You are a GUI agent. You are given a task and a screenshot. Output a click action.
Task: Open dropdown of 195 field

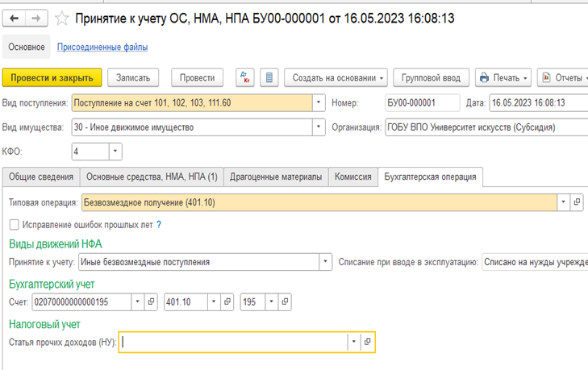pyautogui.click(x=272, y=301)
